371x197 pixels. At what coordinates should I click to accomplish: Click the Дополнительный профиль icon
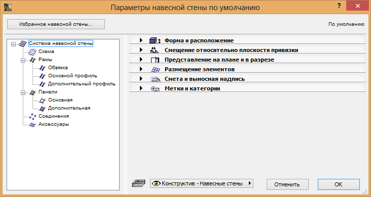pyautogui.click(x=42, y=84)
